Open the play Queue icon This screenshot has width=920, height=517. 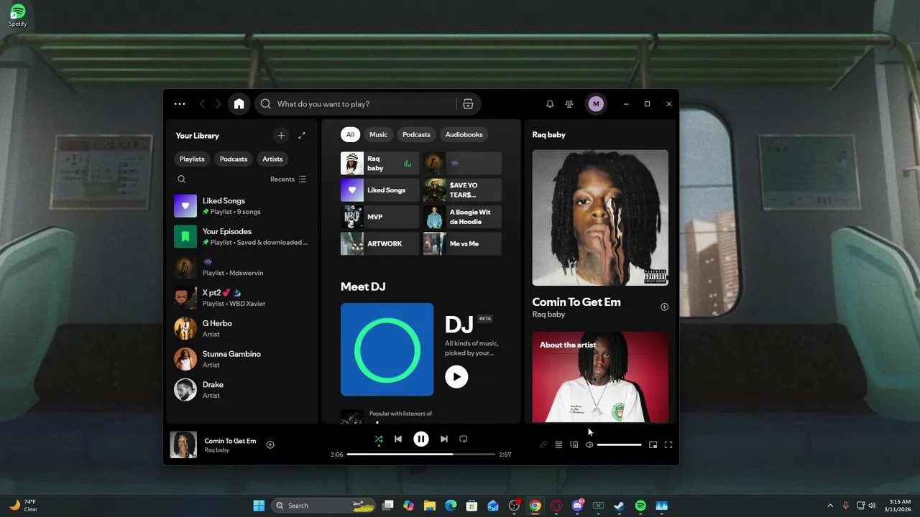point(558,445)
